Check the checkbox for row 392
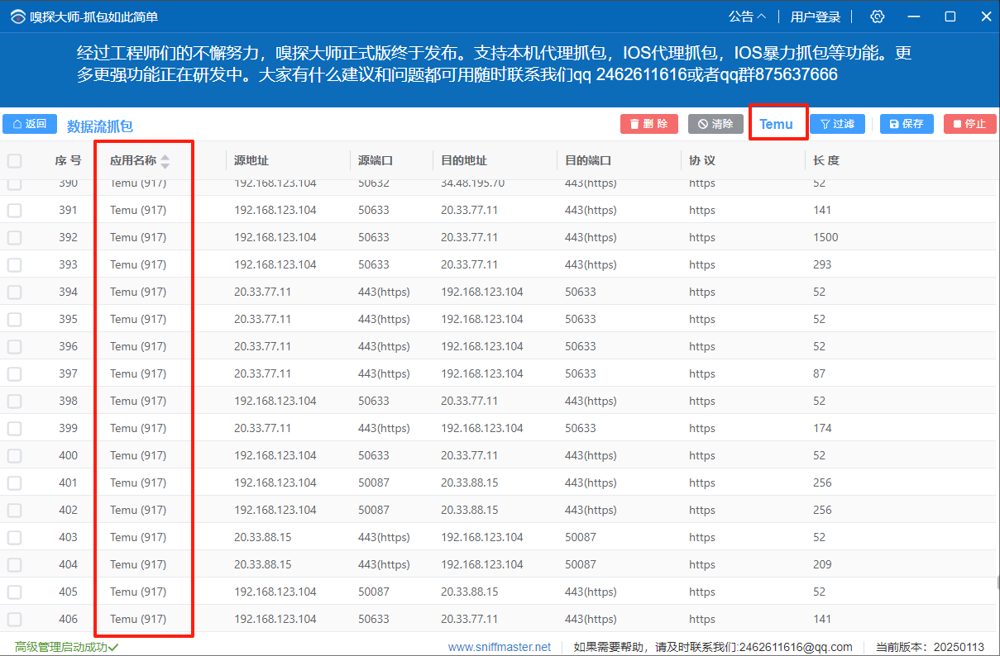This screenshot has height=656, width=1000. click(x=15, y=238)
